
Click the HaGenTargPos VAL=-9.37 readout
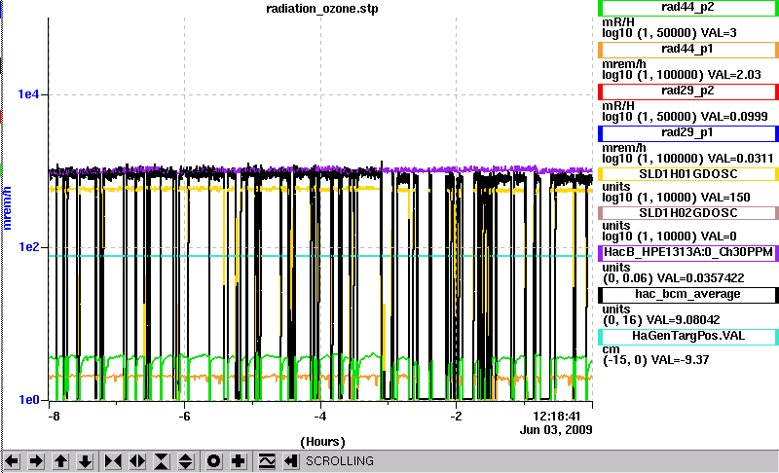tap(680, 359)
